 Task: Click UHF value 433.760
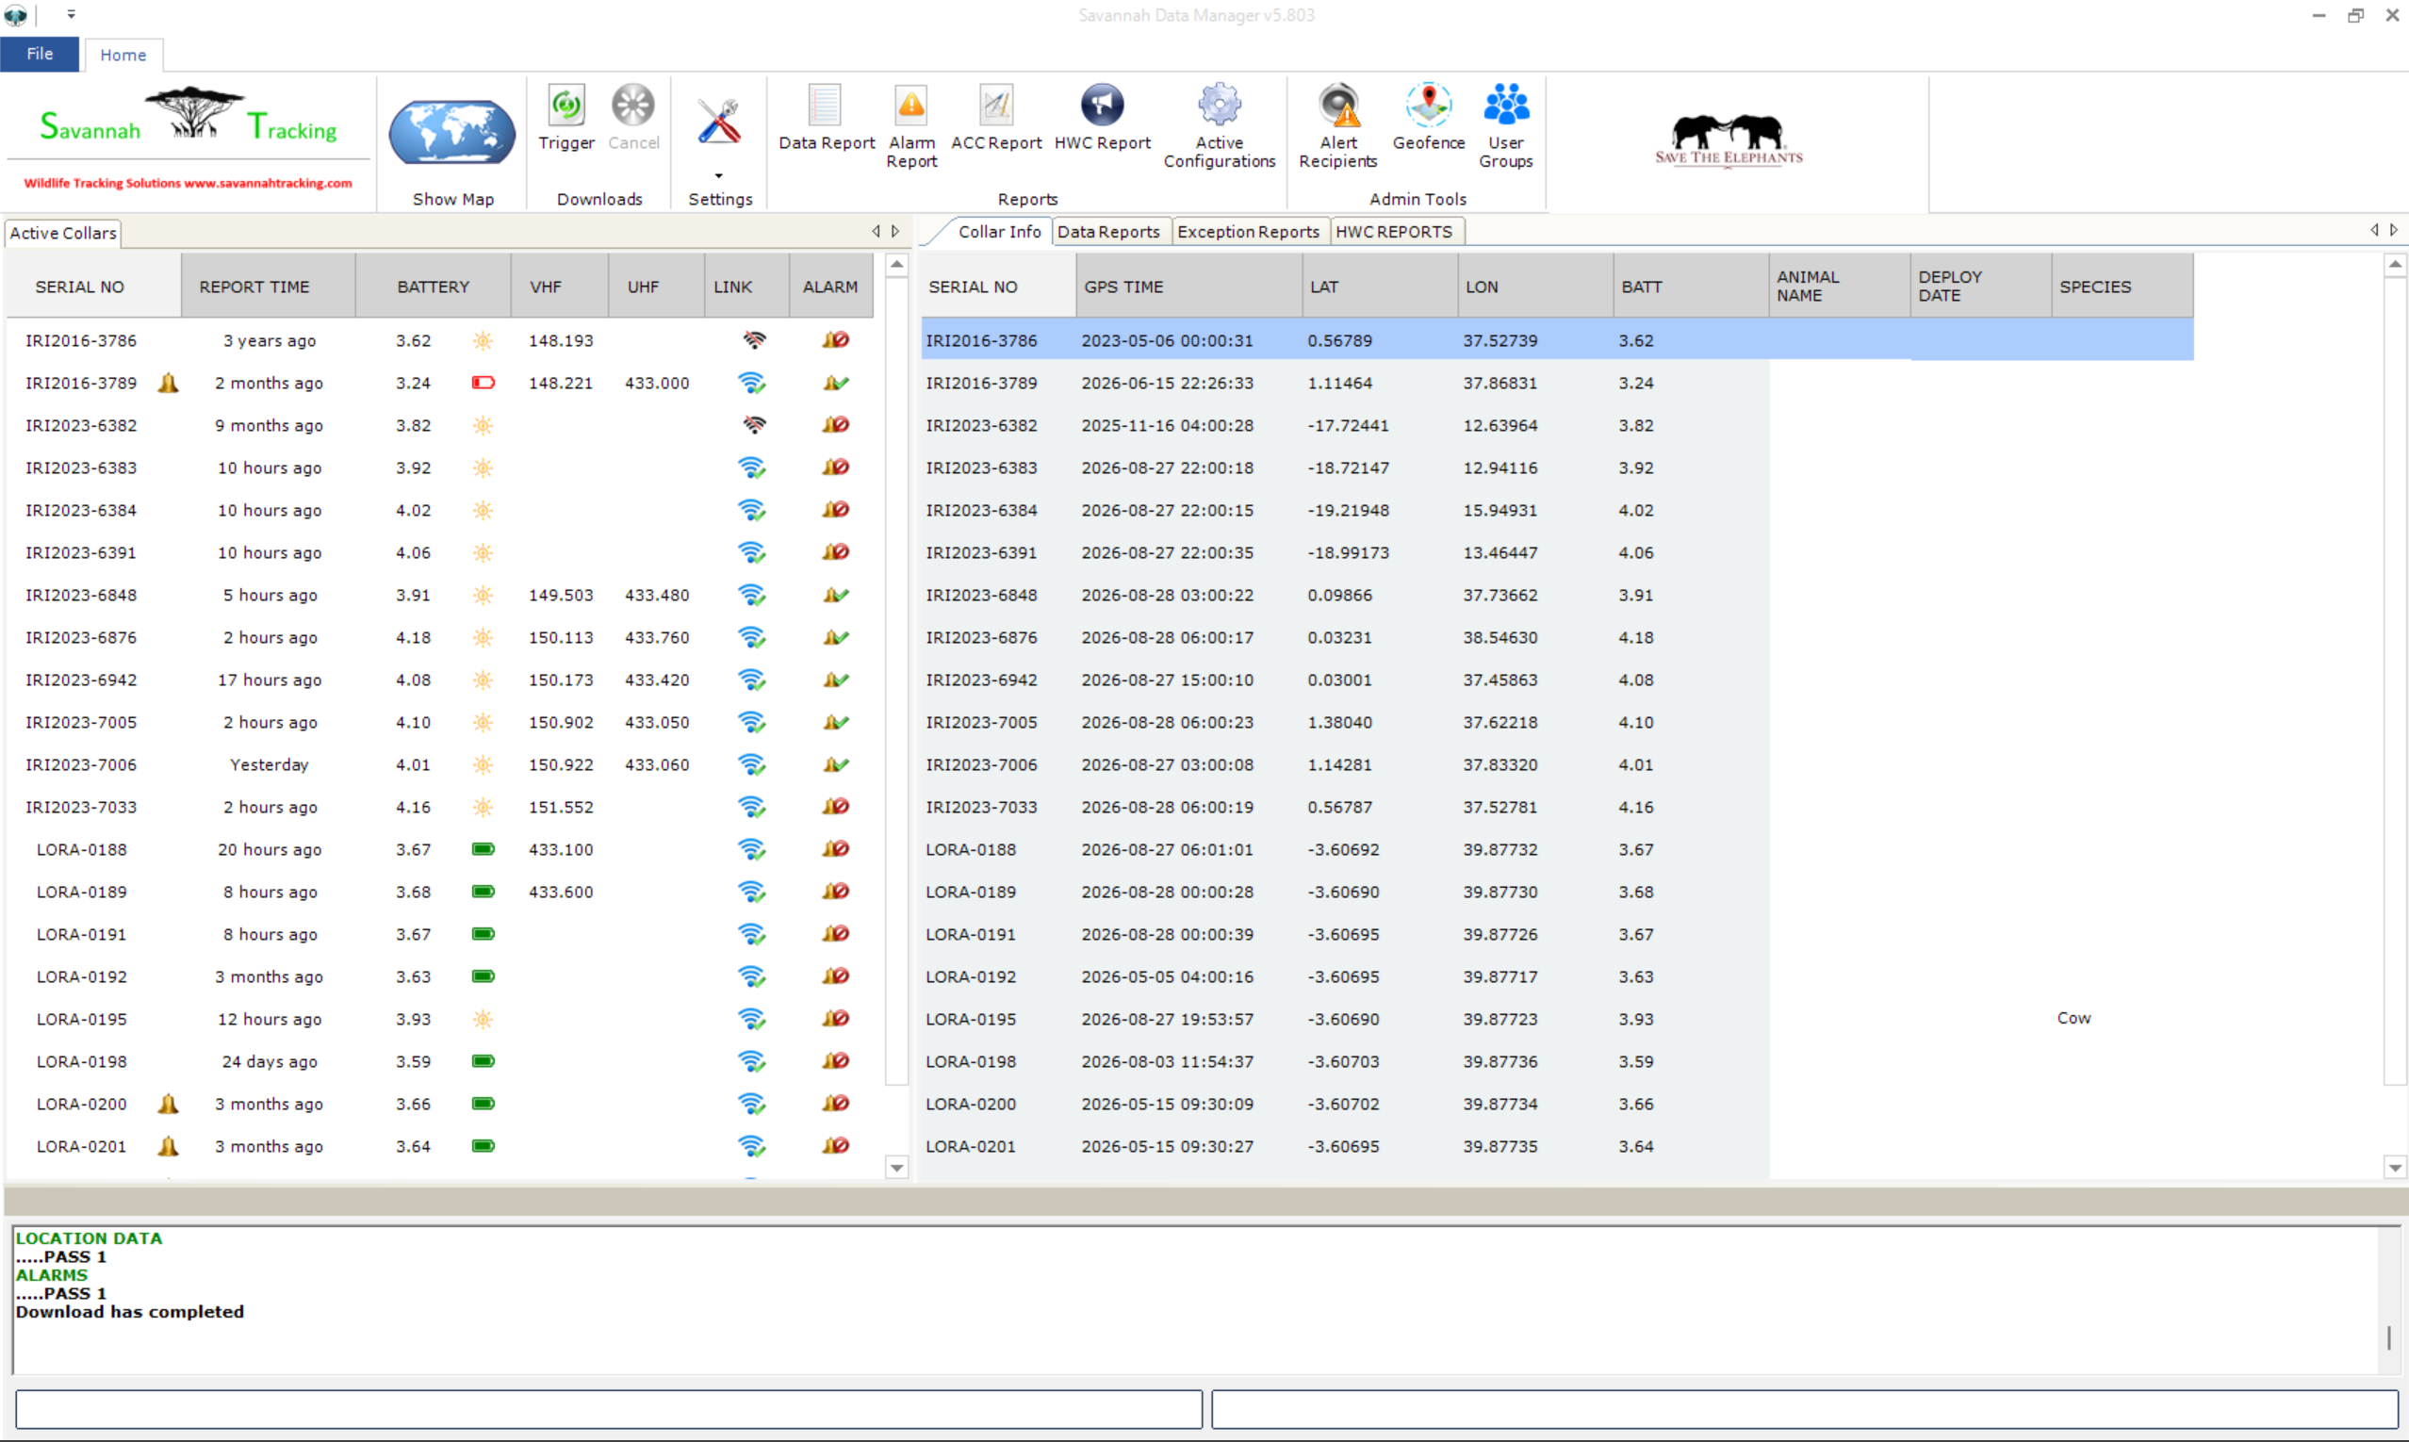click(657, 637)
